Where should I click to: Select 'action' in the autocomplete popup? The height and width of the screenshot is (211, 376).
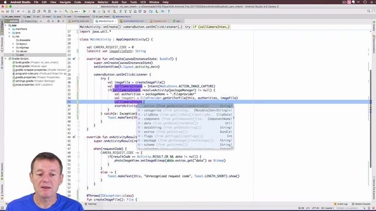[185, 106]
